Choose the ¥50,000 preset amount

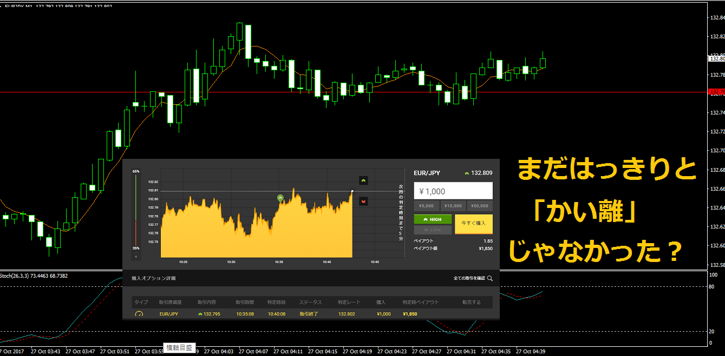pos(479,206)
